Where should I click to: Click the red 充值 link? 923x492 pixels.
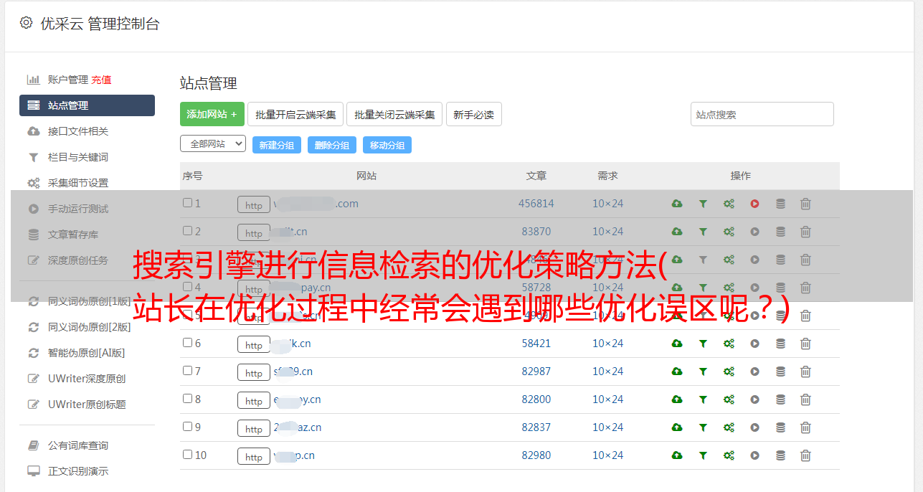click(x=101, y=80)
